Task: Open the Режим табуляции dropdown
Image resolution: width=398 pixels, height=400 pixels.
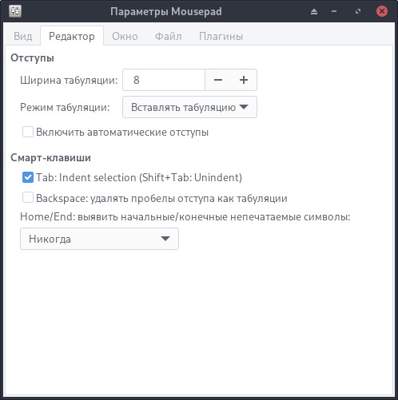Action: click(x=189, y=107)
